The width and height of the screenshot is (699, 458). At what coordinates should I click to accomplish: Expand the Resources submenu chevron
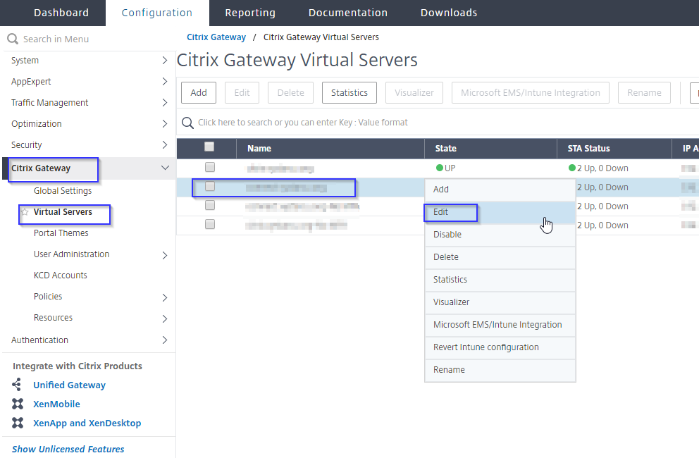[164, 318]
